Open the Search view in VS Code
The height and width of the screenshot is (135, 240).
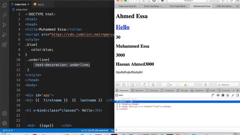4,15
